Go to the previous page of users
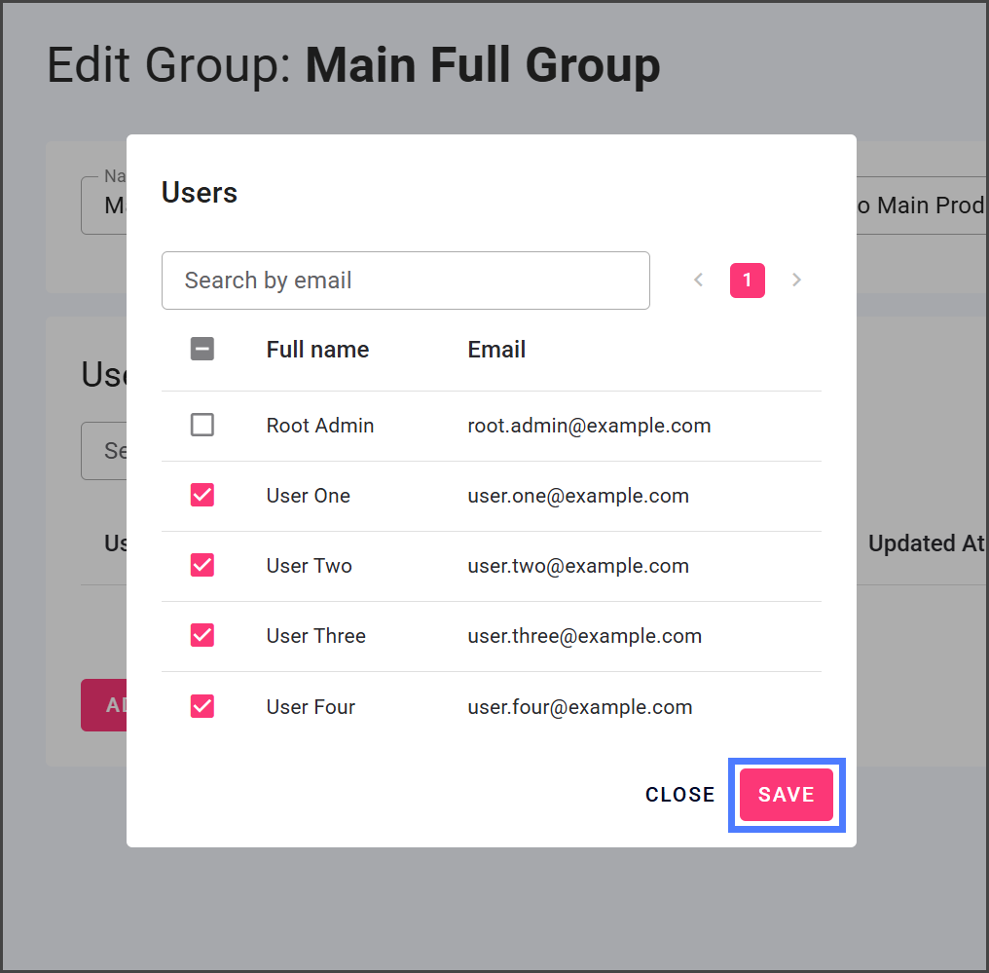The width and height of the screenshot is (989, 973). click(698, 281)
